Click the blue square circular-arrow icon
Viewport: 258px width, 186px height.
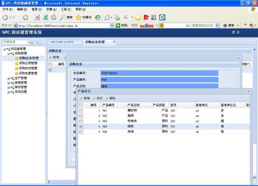(x=162, y=17)
